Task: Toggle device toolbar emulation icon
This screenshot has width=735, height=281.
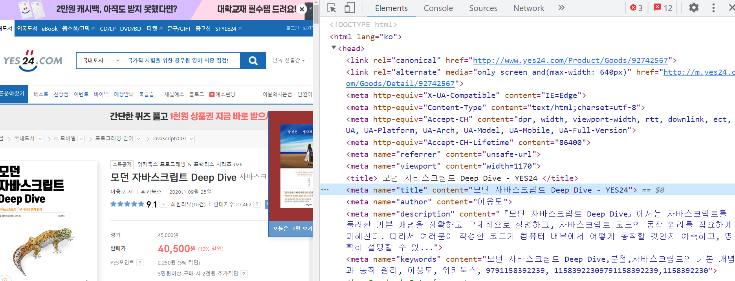Action: (349, 8)
